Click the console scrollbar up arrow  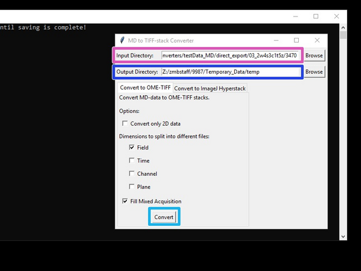343,27
